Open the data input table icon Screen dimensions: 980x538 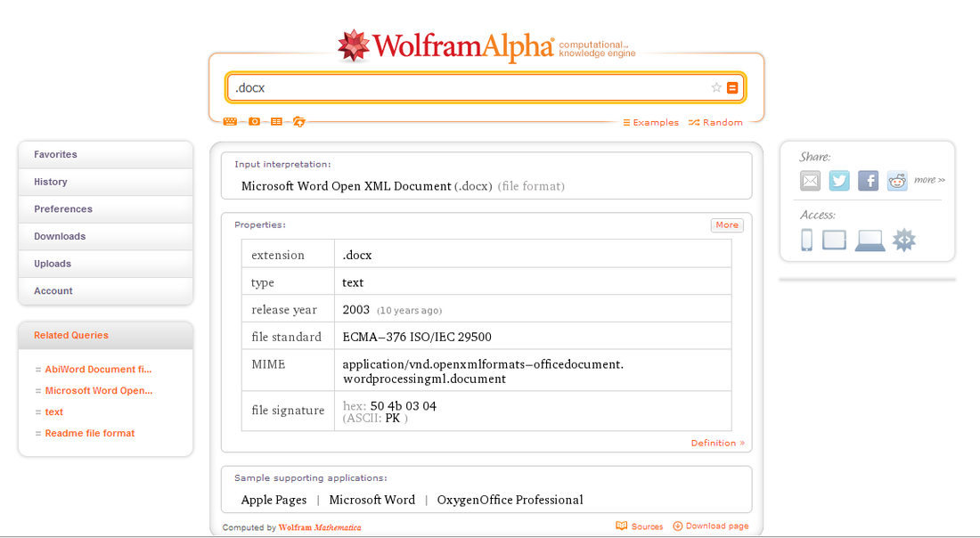point(276,122)
